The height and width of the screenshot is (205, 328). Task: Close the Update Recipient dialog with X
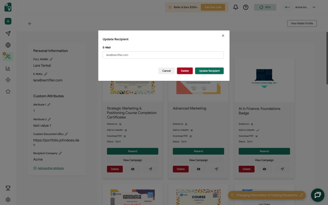pos(223,36)
